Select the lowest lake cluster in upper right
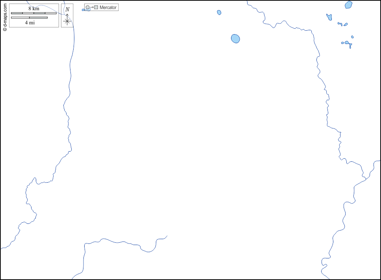381x280 pixels. point(348,43)
